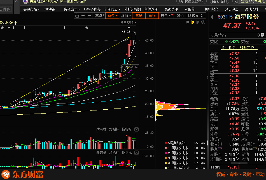Open 分析师指数 menu item
This screenshot has width=266, height=180.
click(x=132, y=9)
